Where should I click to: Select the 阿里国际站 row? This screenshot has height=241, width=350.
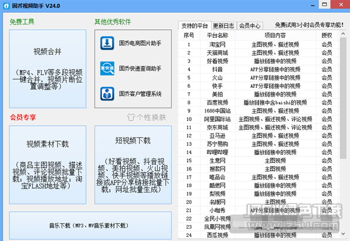click(x=259, y=119)
